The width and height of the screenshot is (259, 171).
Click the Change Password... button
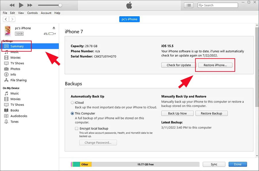(98, 142)
